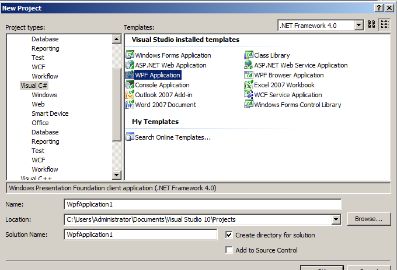Select the Word 2007 Document template icon
397x270 pixels.
click(x=130, y=104)
